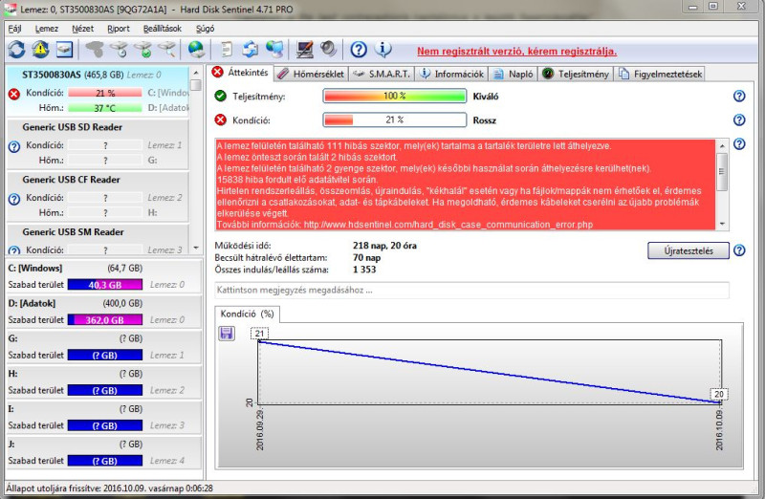Click the warning text scroll up arrow

click(x=722, y=145)
